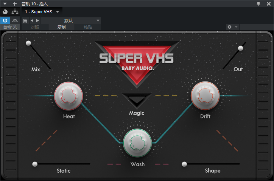Open the channel routing icon

[x=15, y=12]
